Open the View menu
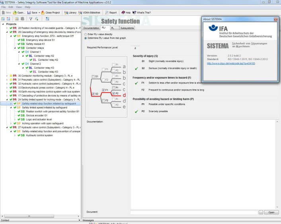 [19, 7]
